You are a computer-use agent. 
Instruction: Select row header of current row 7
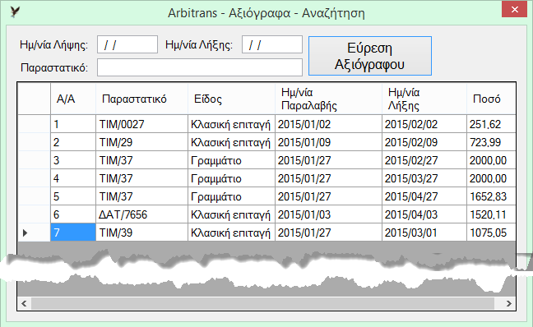(34, 233)
